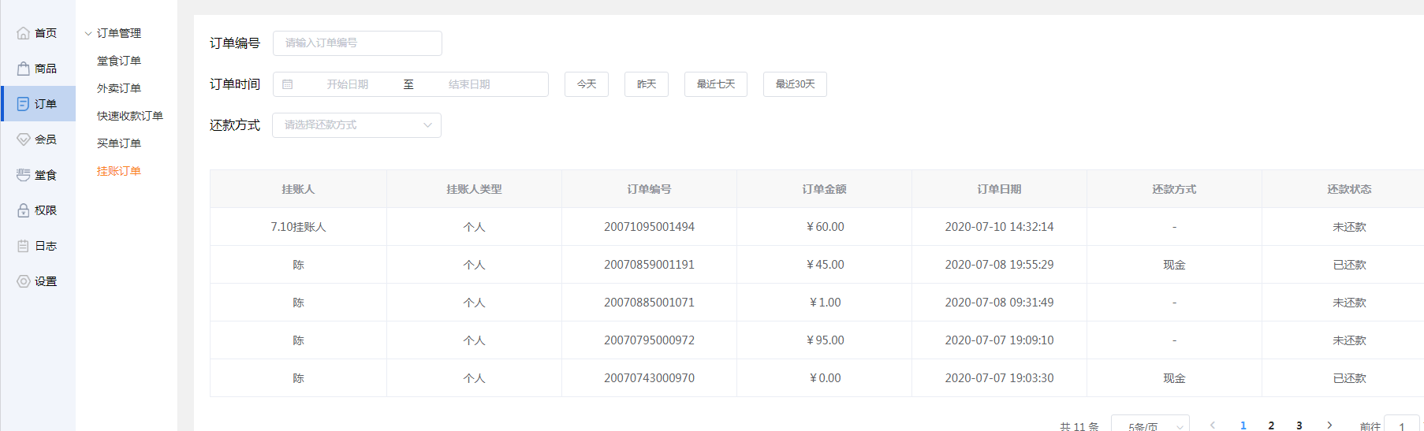
Task: Click the dine-in (堂食) sidebar icon
Action: [24, 175]
